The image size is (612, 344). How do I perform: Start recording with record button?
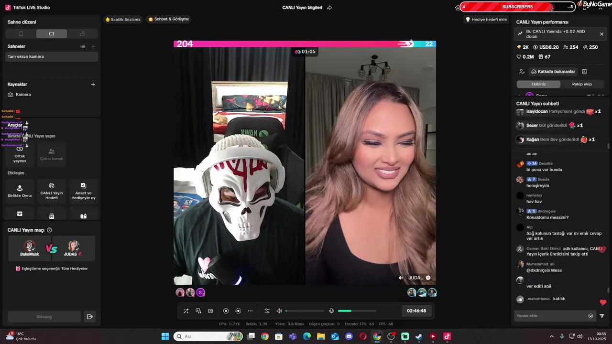pos(226,311)
